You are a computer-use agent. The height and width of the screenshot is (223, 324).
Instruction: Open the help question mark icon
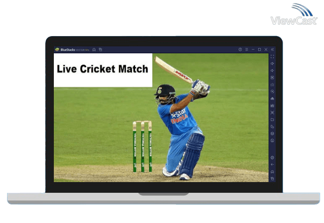pyautogui.click(x=240, y=50)
